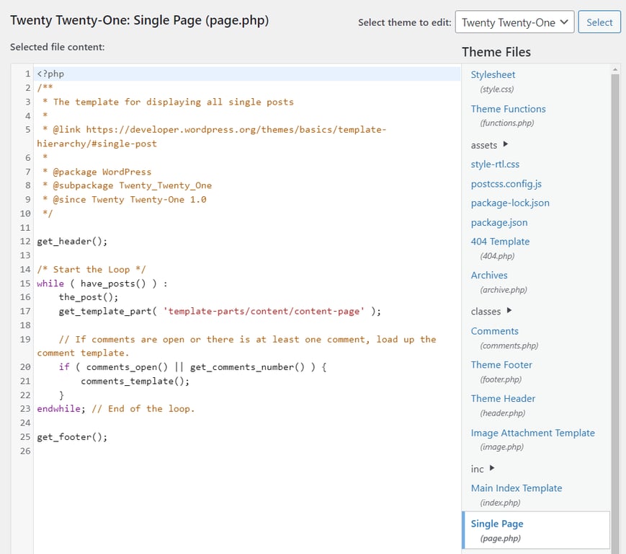
Task: Open the Main Index Template (index.php)
Action: (x=517, y=488)
